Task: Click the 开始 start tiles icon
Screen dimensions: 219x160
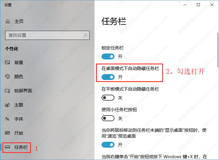Action: (x=7, y=133)
